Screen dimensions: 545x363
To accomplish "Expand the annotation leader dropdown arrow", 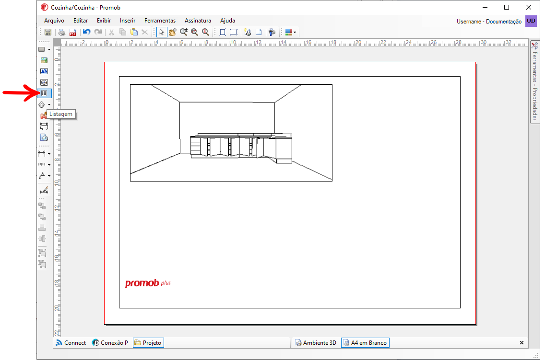I will tap(49, 176).
